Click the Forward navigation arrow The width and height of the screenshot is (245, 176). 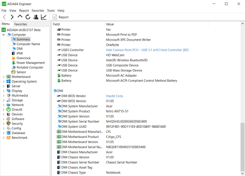point(12,17)
